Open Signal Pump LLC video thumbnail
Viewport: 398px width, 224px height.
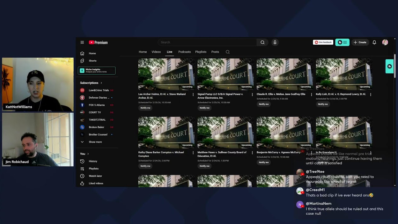(225, 74)
